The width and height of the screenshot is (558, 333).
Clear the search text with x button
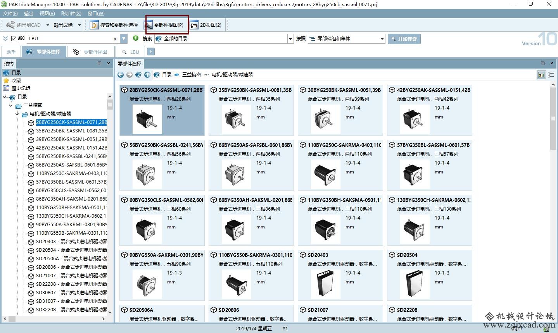(x=115, y=39)
